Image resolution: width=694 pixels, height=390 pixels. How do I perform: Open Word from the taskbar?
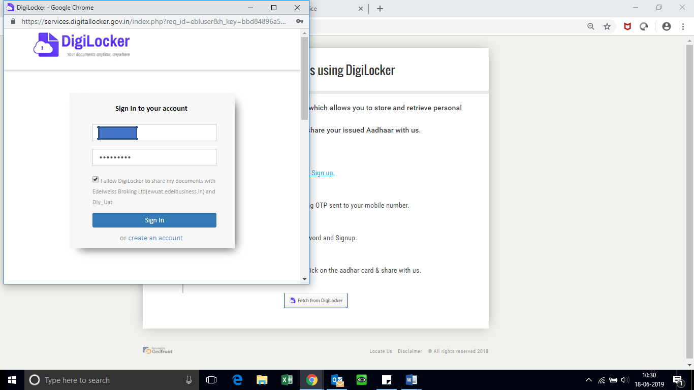(412, 380)
